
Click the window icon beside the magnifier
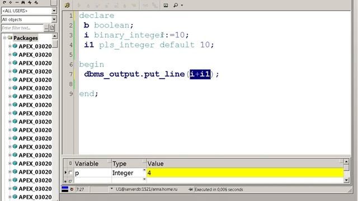pyautogui.click(x=166, y=5)
